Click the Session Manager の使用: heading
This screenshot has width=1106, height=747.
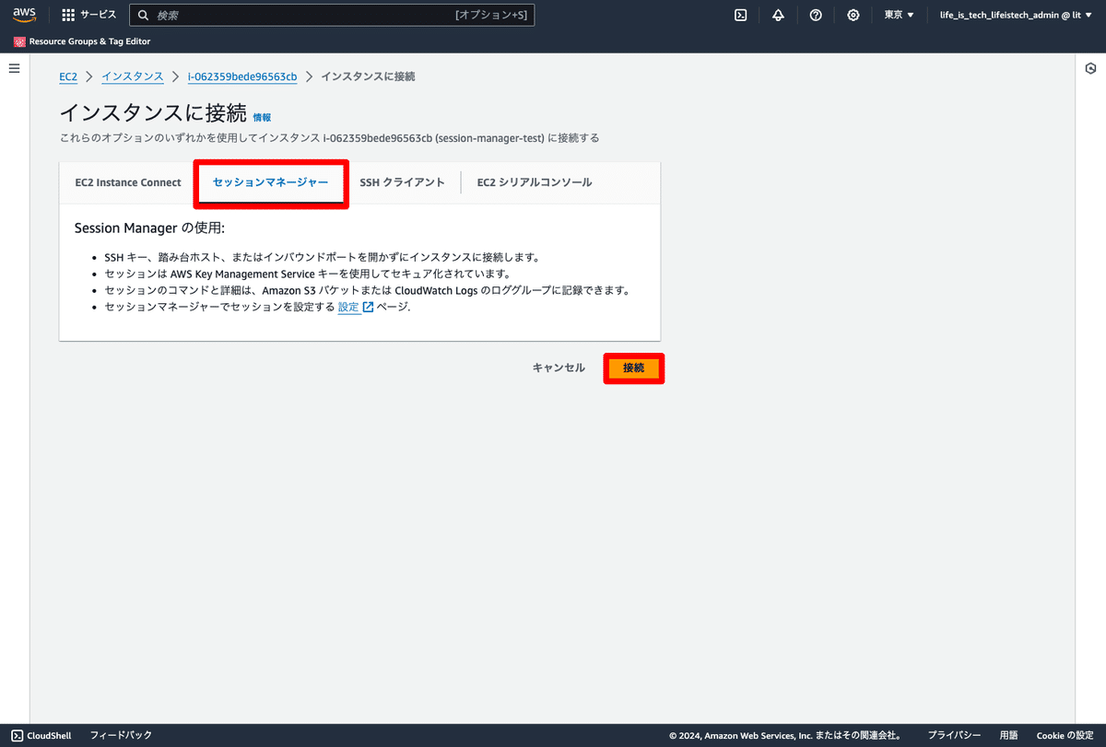(x=149, y=227)
